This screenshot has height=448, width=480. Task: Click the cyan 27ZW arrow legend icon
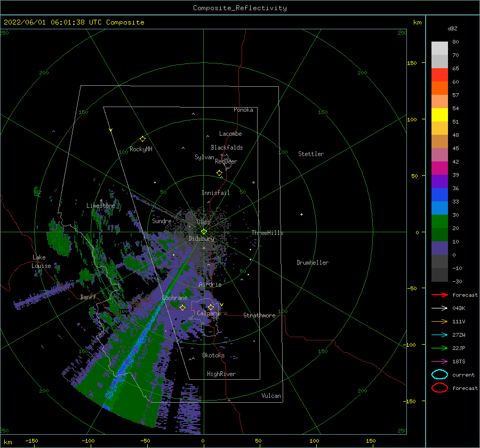tap(439, 335)
